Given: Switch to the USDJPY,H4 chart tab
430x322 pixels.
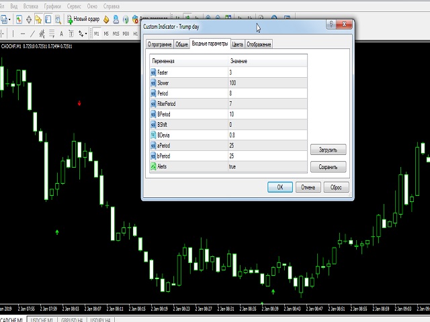Looking at the screenshot, I should (100, 319).
